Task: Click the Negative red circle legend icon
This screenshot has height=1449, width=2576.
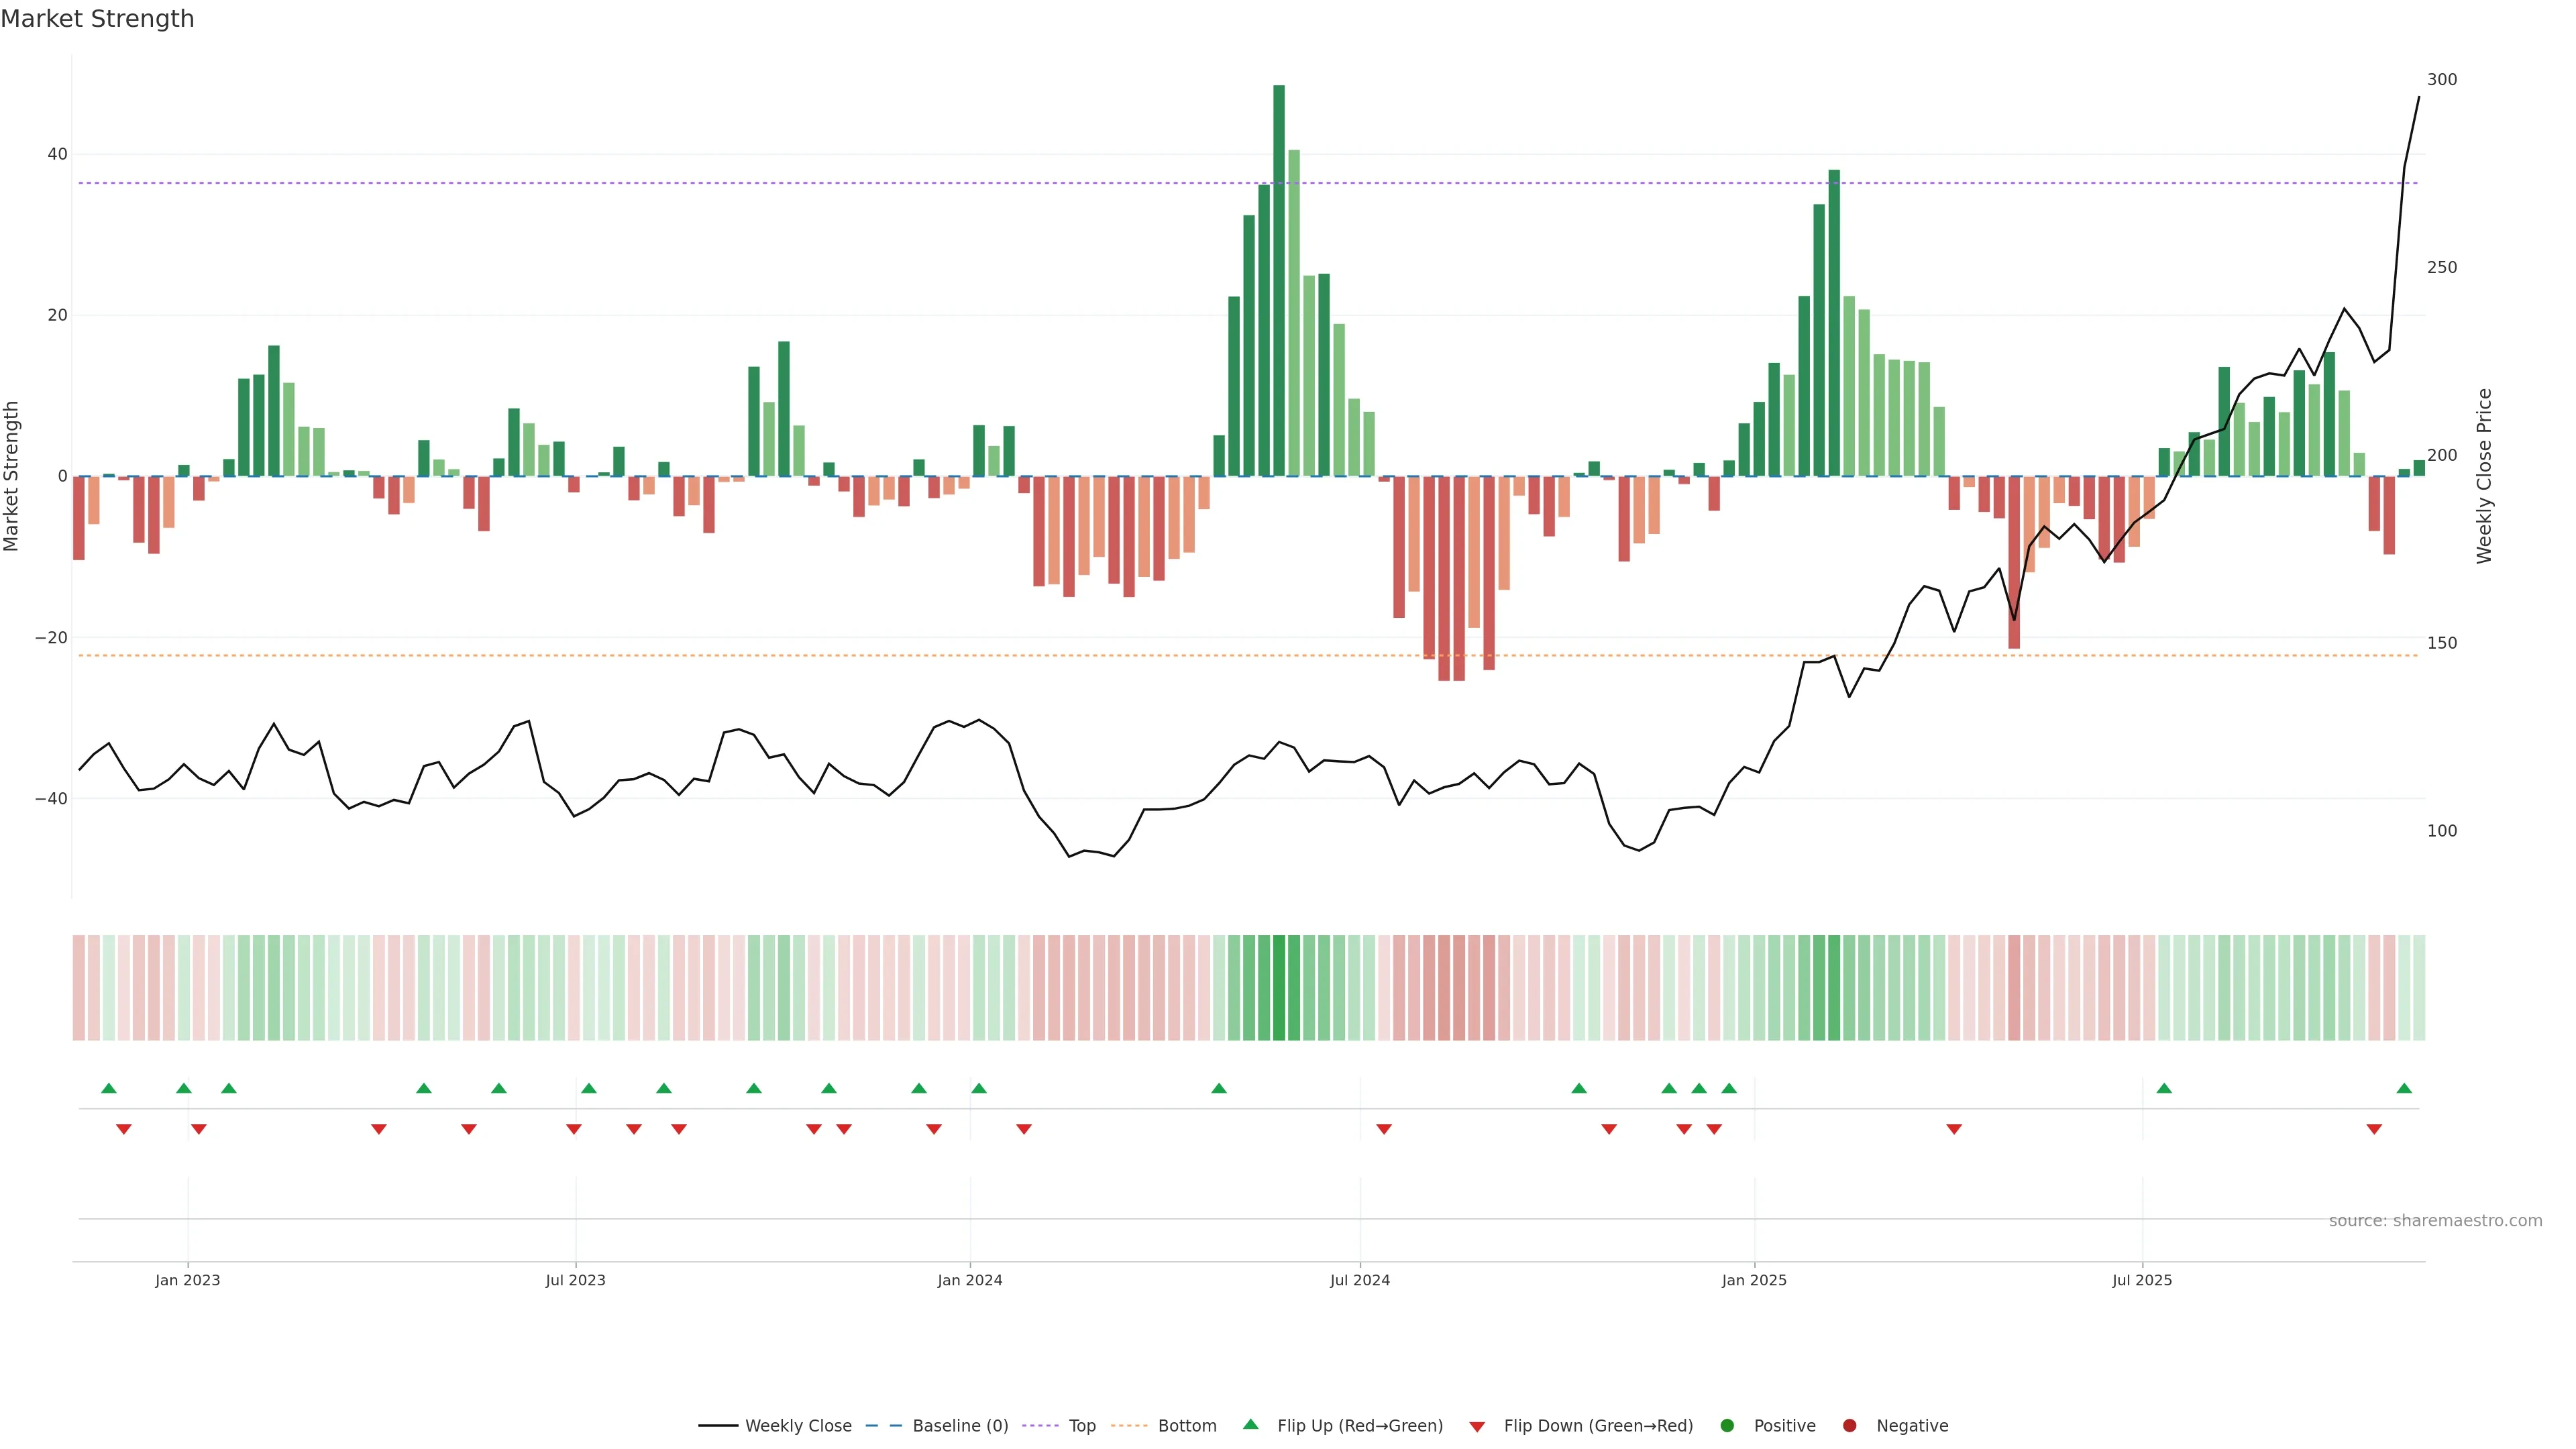Action: pos(1849,1426)
